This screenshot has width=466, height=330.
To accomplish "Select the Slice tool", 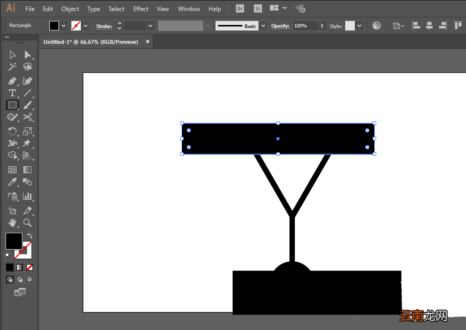I will coord(27,211).
